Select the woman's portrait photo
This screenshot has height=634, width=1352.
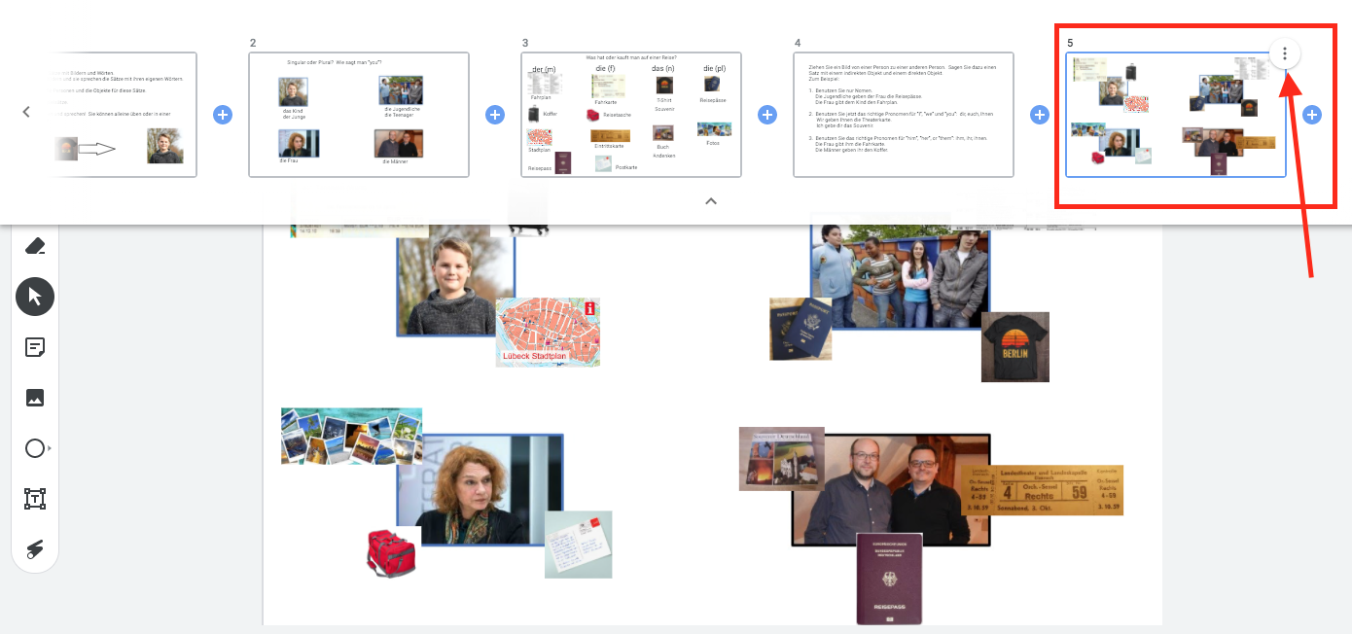pyautogui.click(x=480, y=489)
